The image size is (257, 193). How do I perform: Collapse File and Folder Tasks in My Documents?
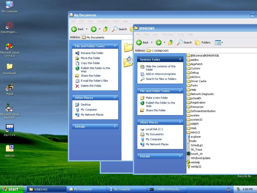(115, 46)
